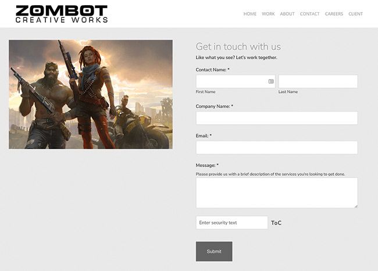
Task: Open the ABOUT menu item
Action: [x=287, y=14]
